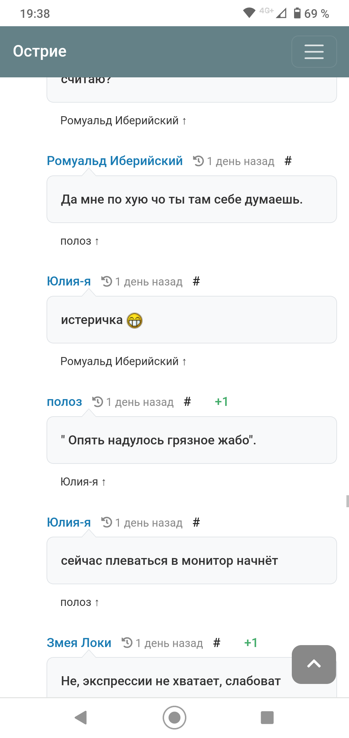
Task: Click the # permalink on Змея Локи's comment
Action: 217,643
